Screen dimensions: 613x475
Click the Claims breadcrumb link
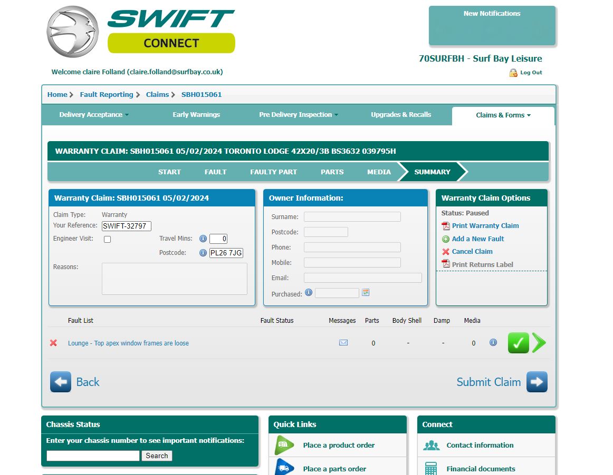point(157,94)
